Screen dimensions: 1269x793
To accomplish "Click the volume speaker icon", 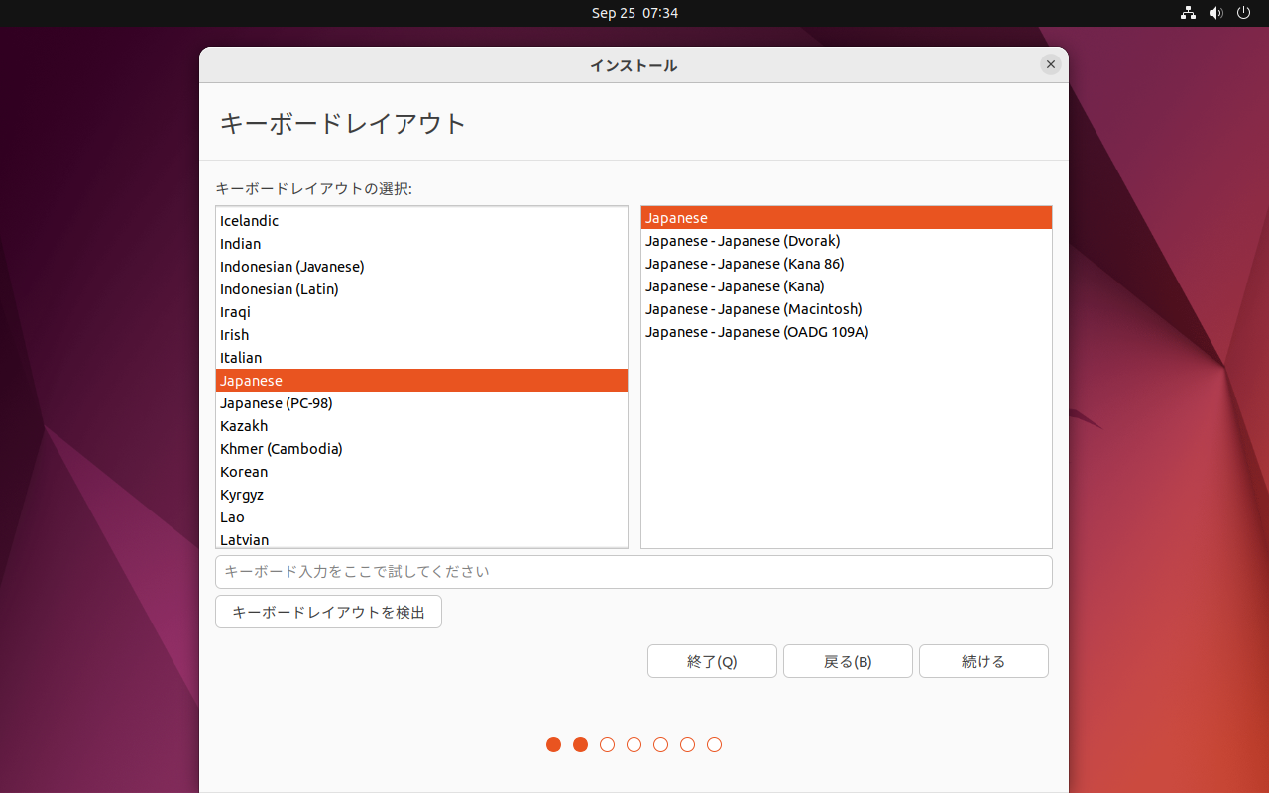I will tap(1216, 13).
